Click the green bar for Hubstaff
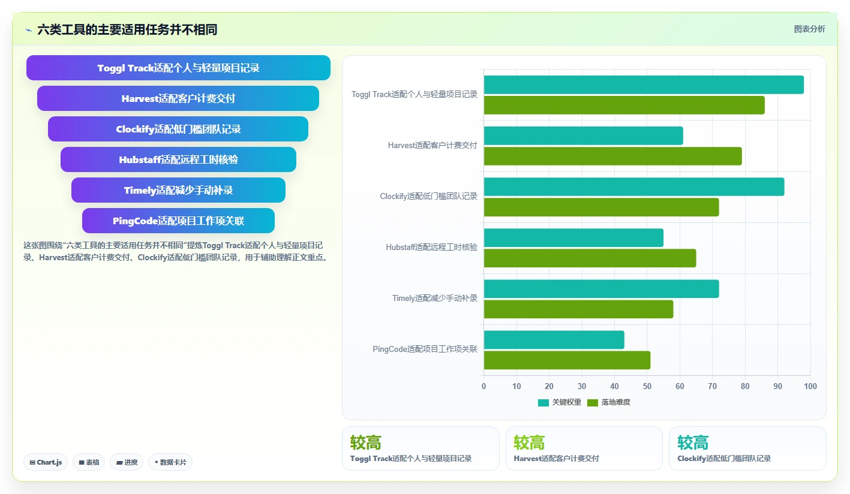The height and width of the screenshot is (494, 850). (x=590, y=258)
